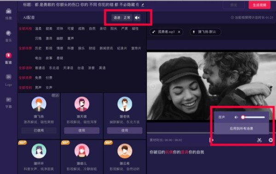This screenshot has height=174, width=276.
Task: Click the 生成视频 button
Action: 259,5
